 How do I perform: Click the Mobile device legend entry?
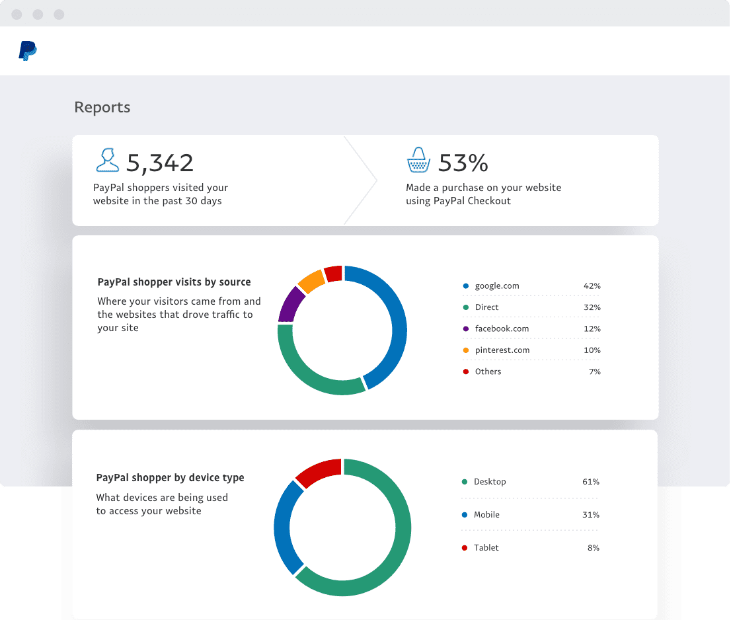click(x=486, y=515)
